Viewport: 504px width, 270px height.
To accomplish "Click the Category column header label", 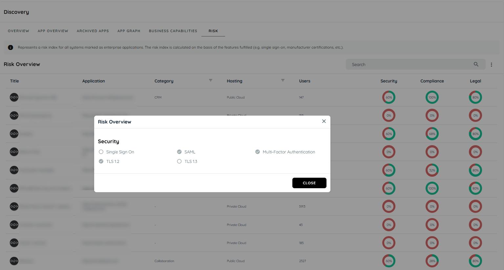I will point(164,81).
